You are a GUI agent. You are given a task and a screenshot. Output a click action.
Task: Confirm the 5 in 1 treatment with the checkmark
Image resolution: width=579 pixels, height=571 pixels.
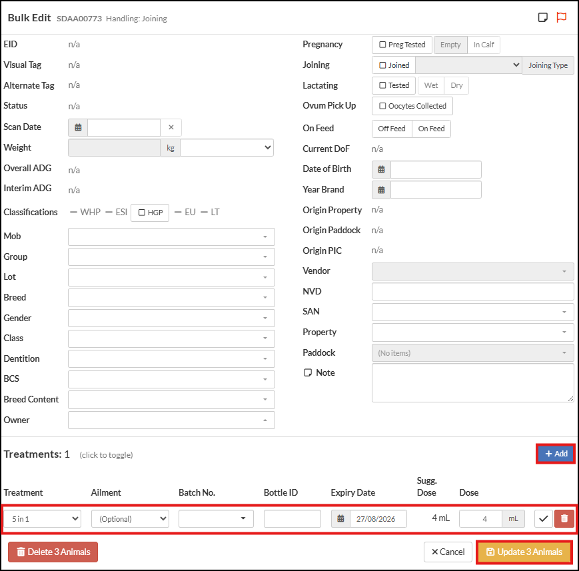pos(543,518)
